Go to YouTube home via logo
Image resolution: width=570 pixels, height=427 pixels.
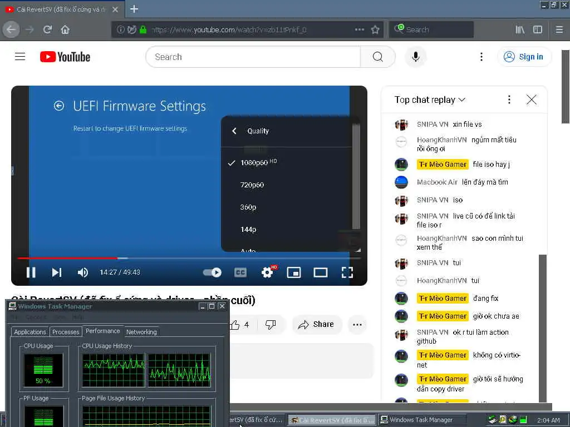65,57
